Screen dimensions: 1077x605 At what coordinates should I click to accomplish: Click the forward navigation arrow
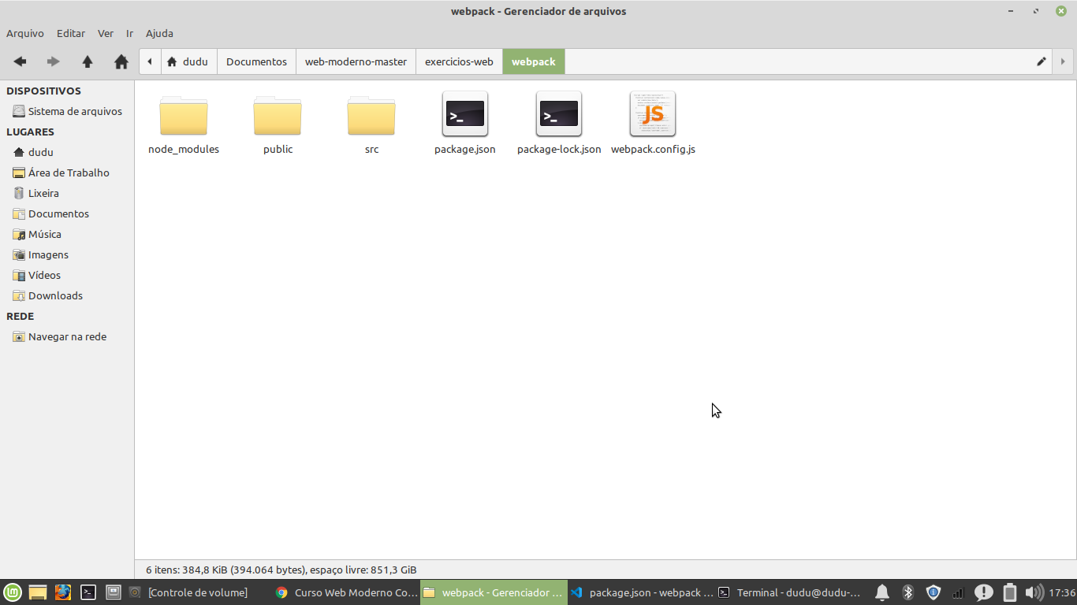54,61
